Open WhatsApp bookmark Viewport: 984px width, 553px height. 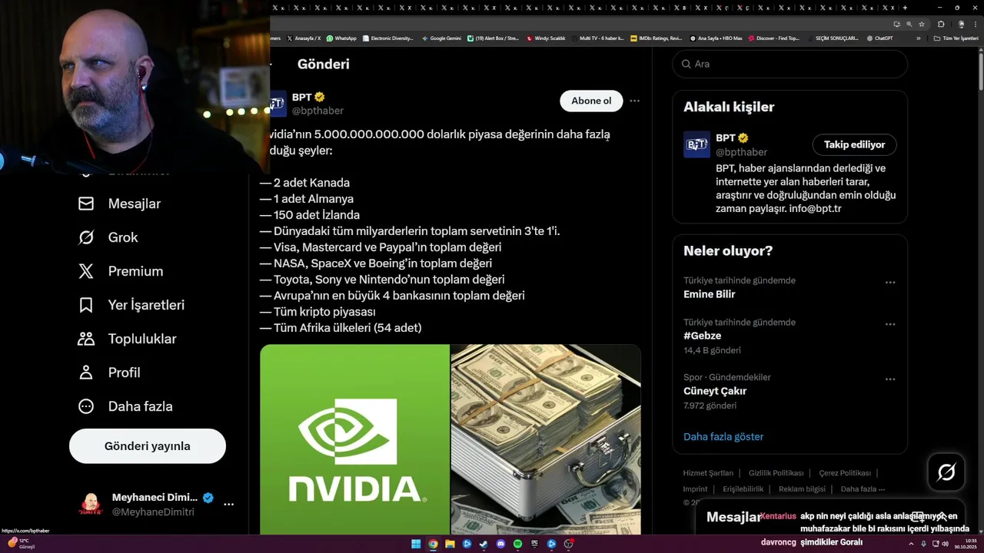(x=341, y=38)
